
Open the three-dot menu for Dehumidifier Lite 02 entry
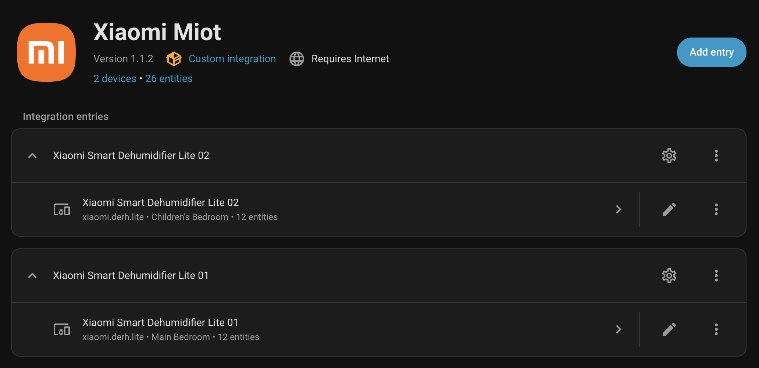click(716, 156)
